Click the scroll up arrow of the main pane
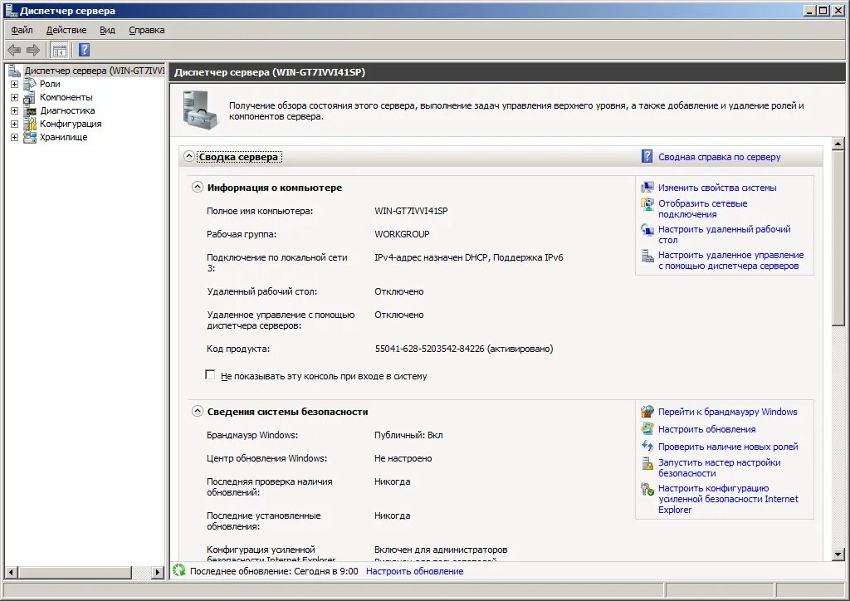Viewport: 850px width, 601px height. tap(838, 144)
